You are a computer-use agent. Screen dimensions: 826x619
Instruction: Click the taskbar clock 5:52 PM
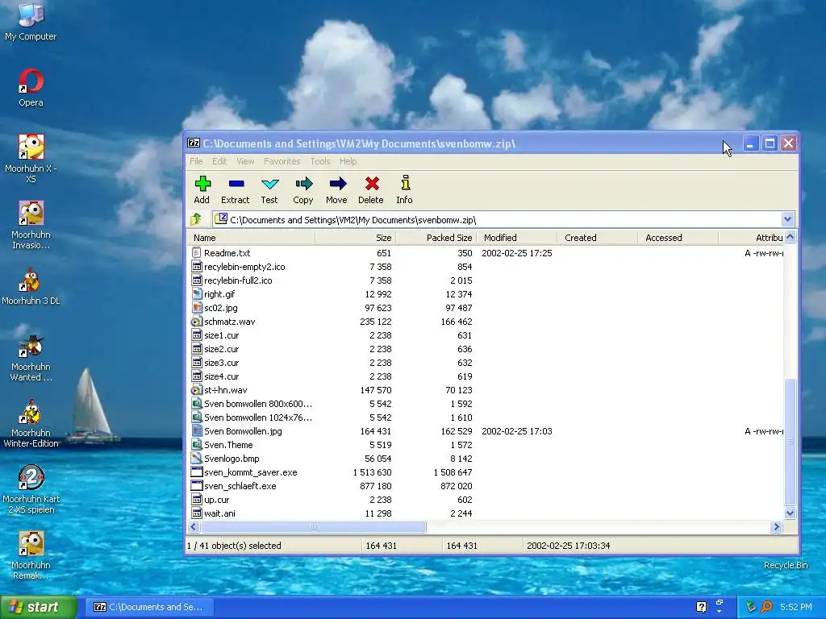796,607
